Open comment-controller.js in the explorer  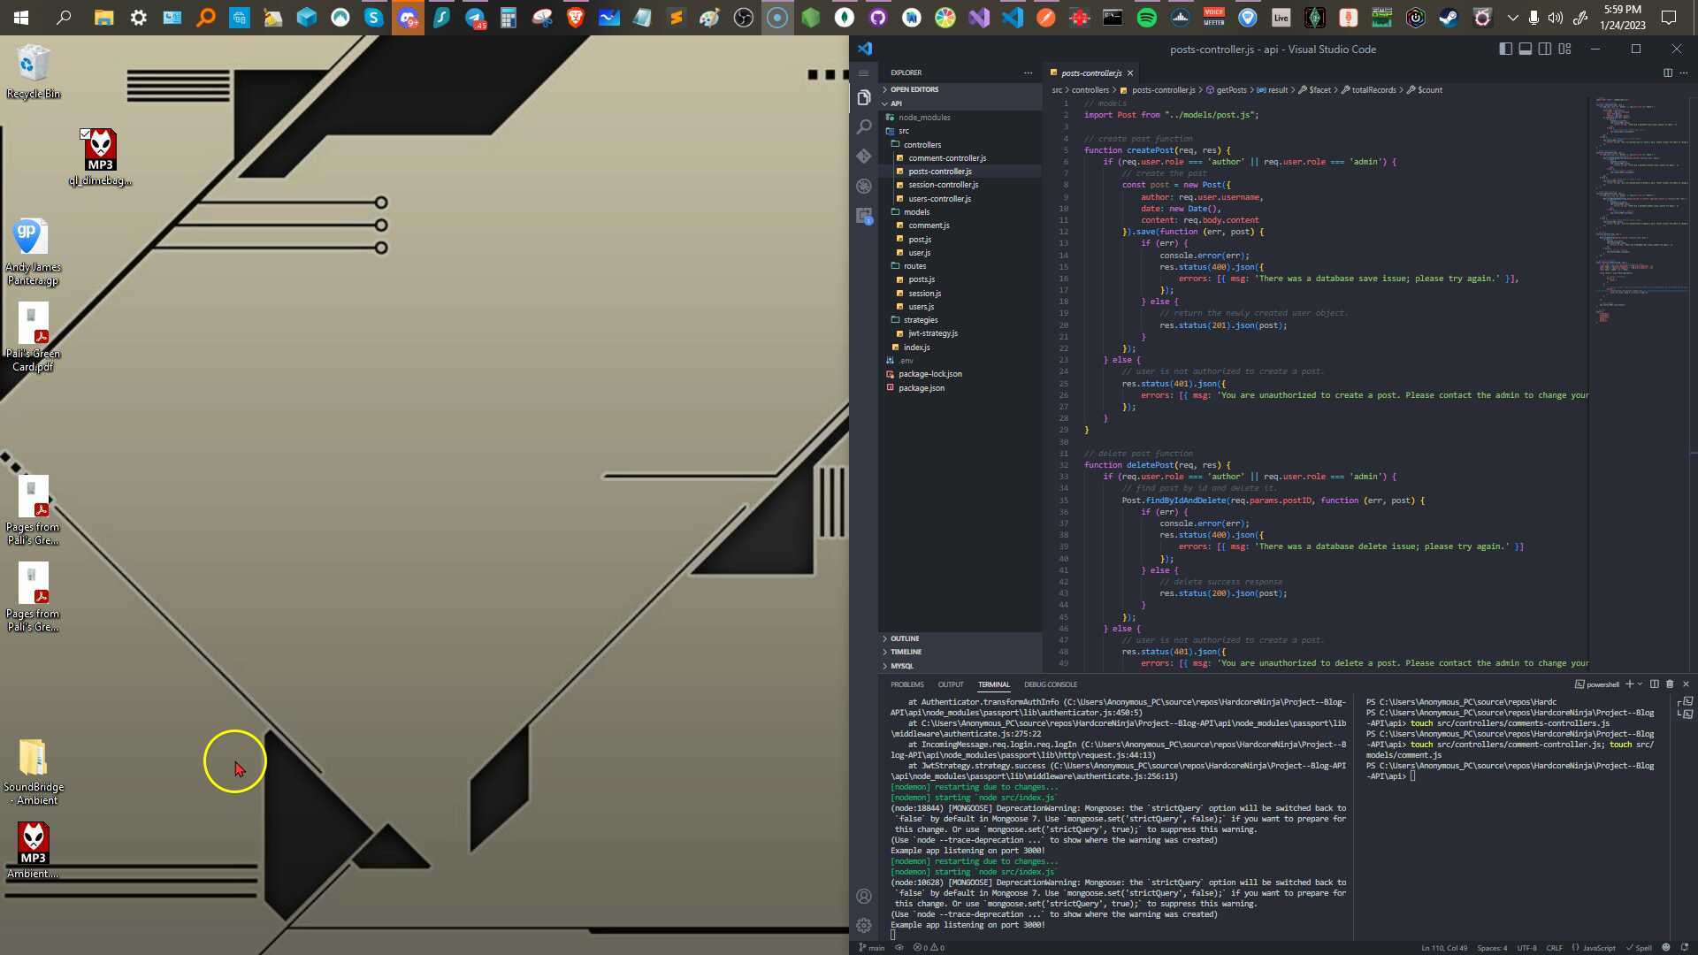tap(946, 158)
